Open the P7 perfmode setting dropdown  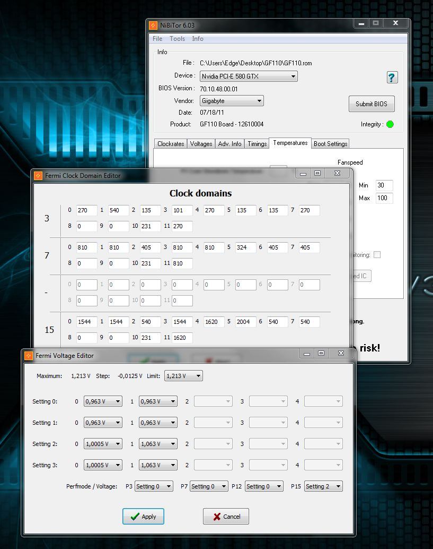tap(209, 486)
